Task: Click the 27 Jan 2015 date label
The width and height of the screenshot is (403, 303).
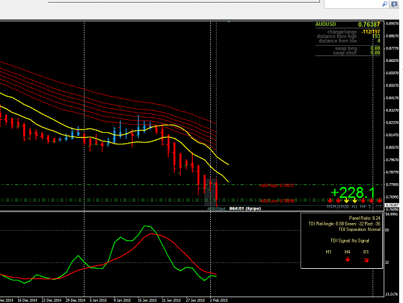Action: 195,300
